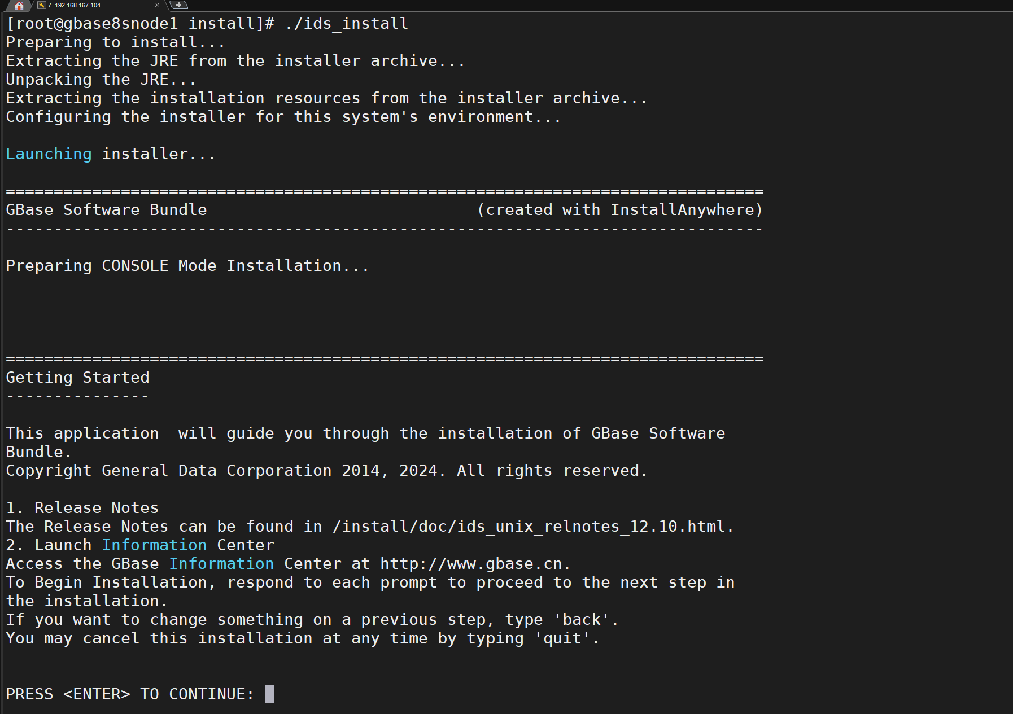Viewport: 1013px width, 714px height.
Task: Open the home tab icon
Action: pos(19,5)
